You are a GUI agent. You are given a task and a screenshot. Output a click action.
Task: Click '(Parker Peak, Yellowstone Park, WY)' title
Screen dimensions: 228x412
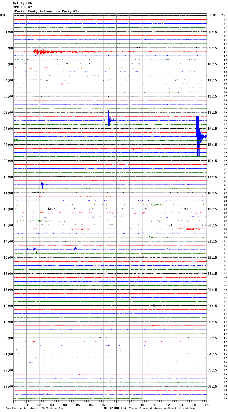tap(46, 11)
